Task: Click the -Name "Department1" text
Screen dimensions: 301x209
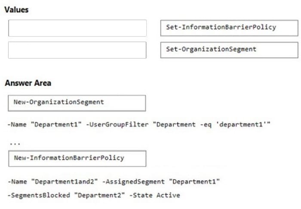Action: click(x=45, y=125)
